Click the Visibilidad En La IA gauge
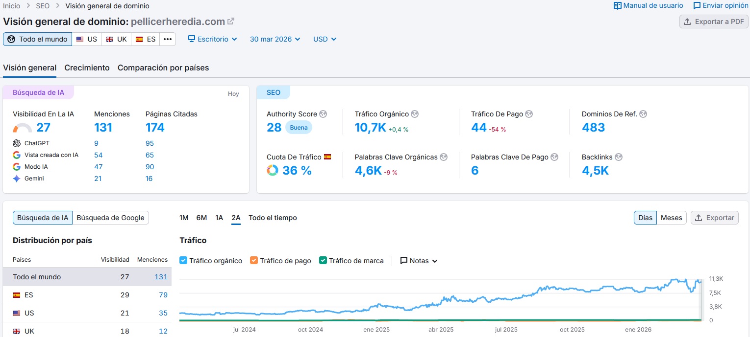Viewport: 750px width, 337px height. [22, 128]
